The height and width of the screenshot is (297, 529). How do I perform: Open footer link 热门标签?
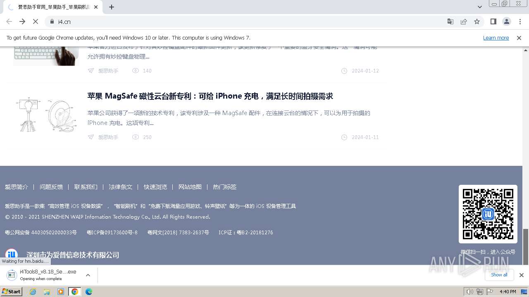coord(225,187)
